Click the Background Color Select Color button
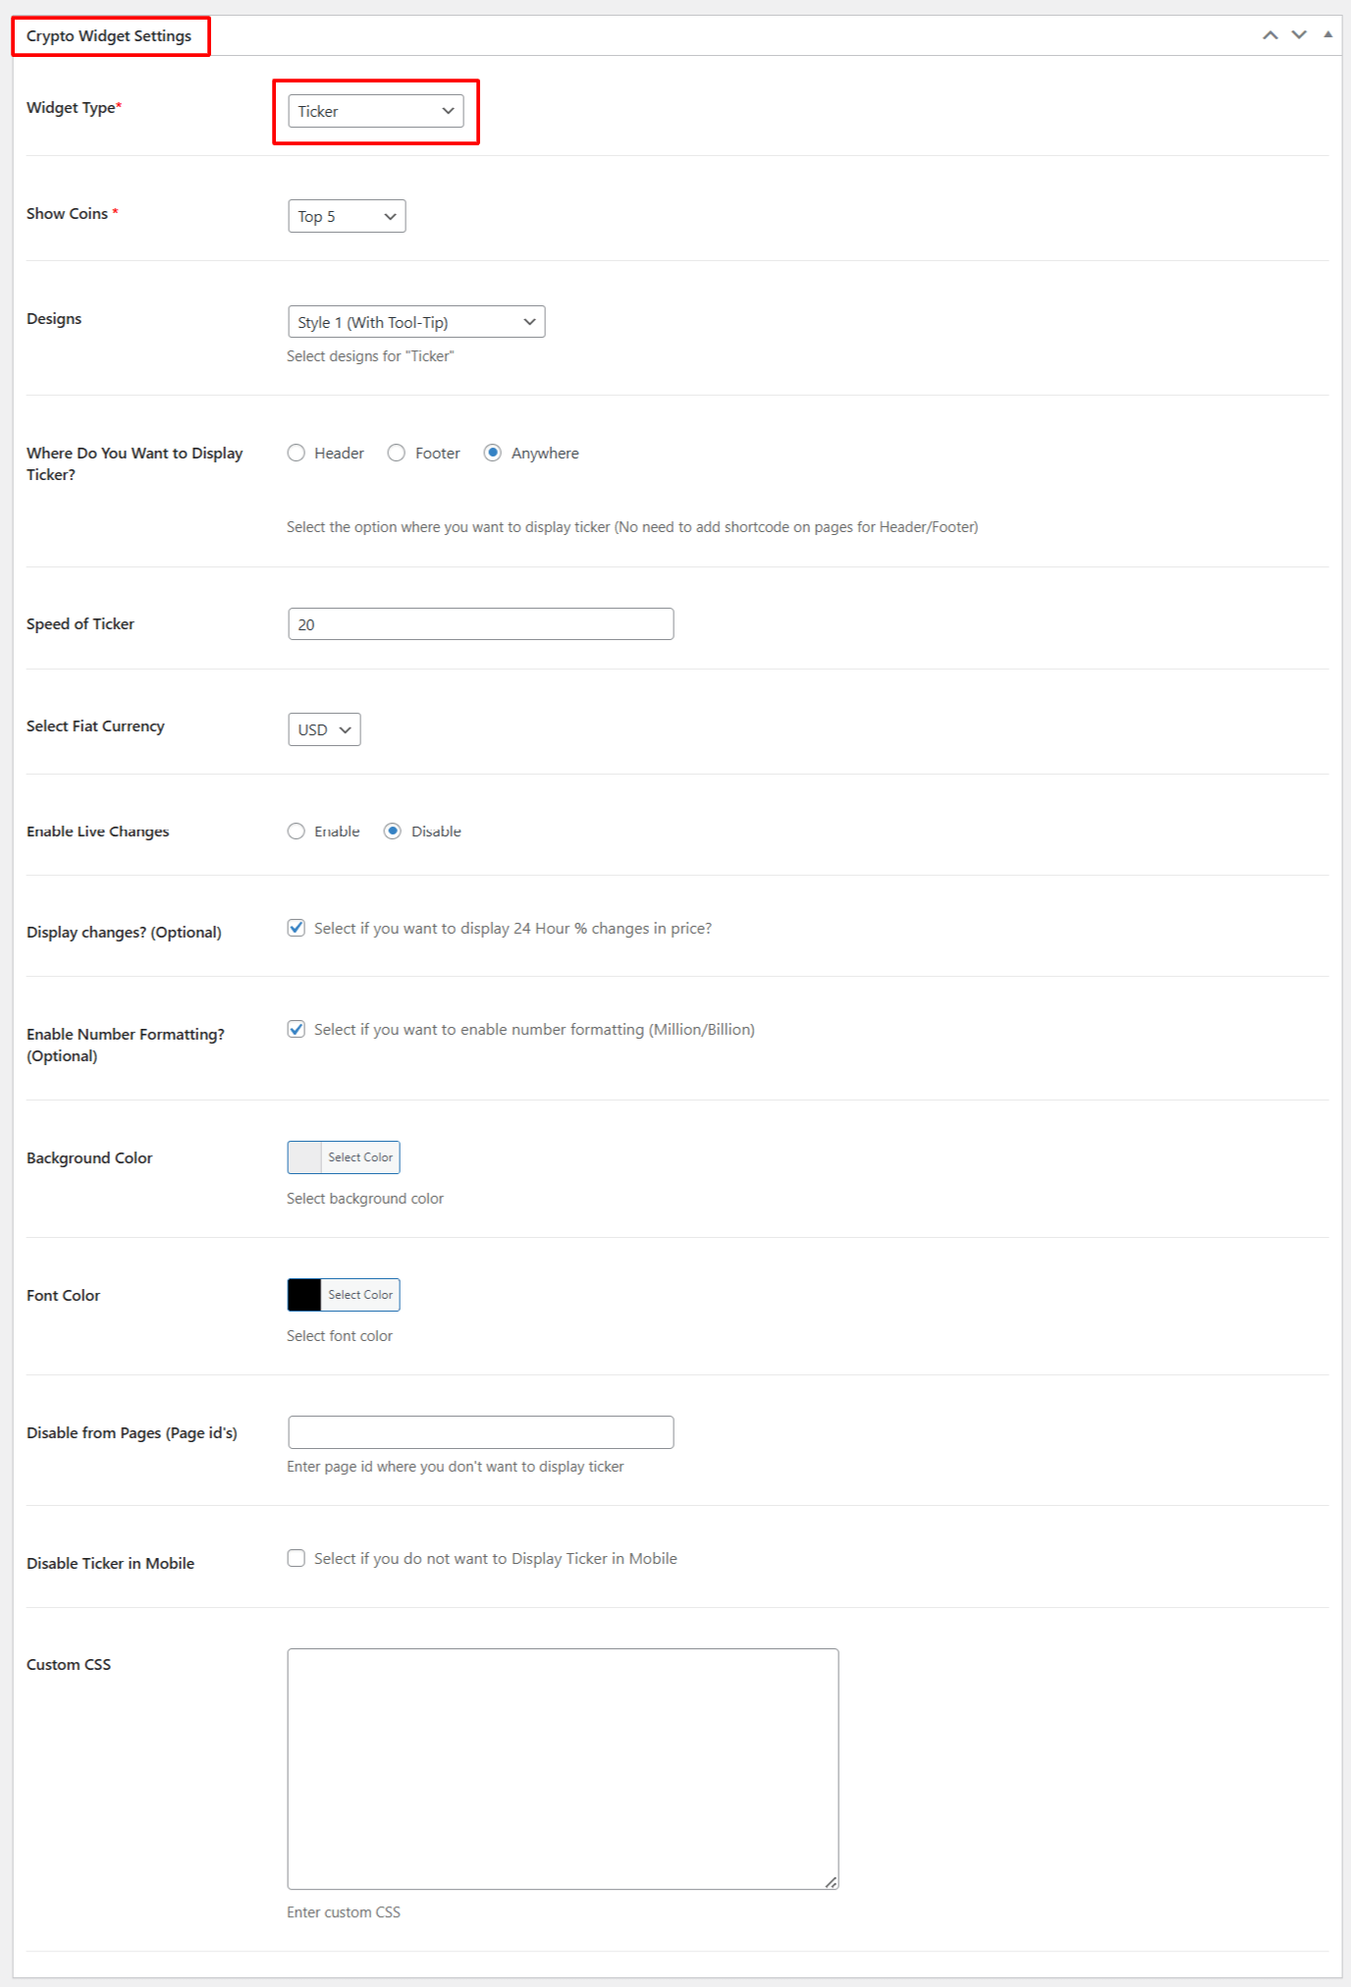This screenshot has height=1987, width=1351. point(359,1157)
